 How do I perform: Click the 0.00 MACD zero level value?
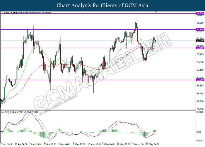[199, 132]
